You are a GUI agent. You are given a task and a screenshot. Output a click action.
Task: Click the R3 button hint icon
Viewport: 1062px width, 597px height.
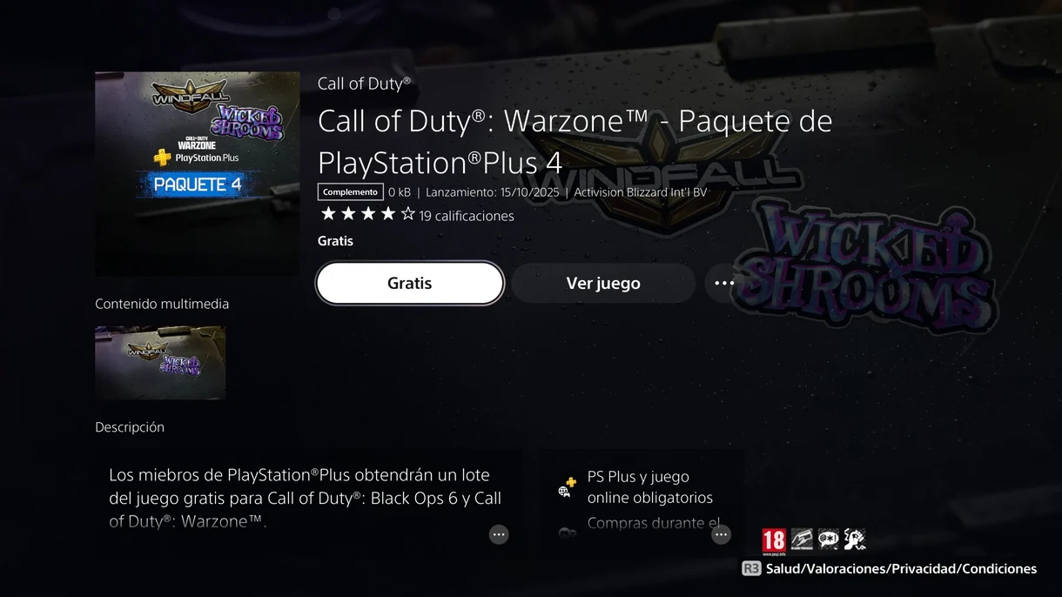[x=751, y=568]
